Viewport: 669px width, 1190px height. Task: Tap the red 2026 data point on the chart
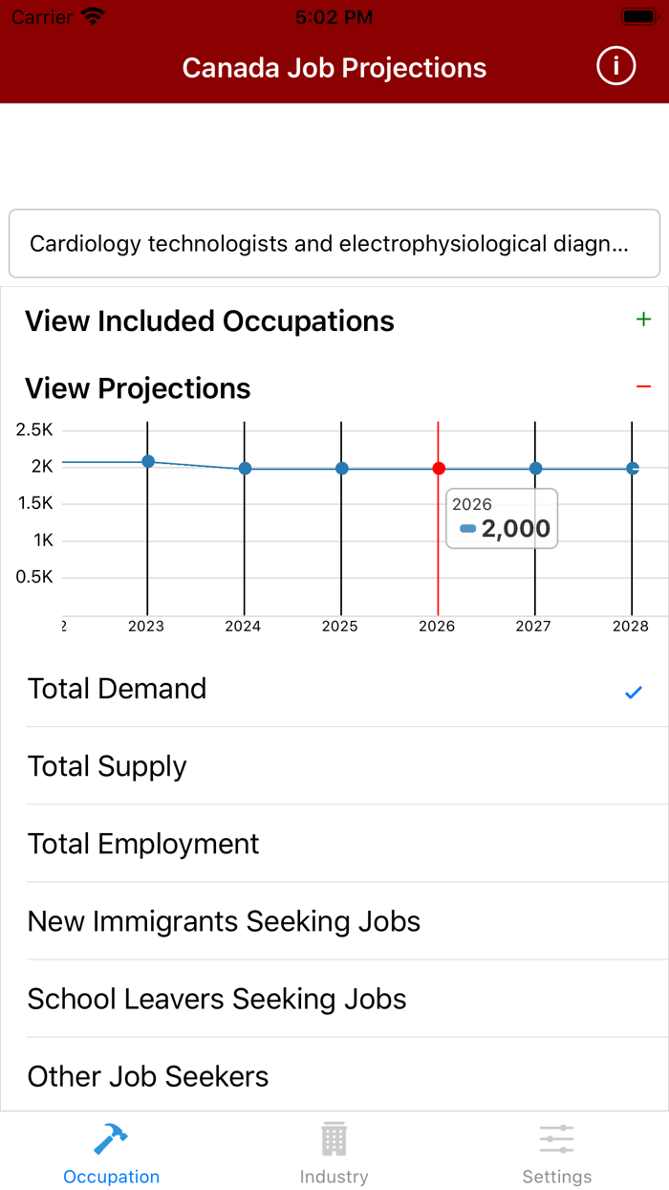(x=438, y=469)
